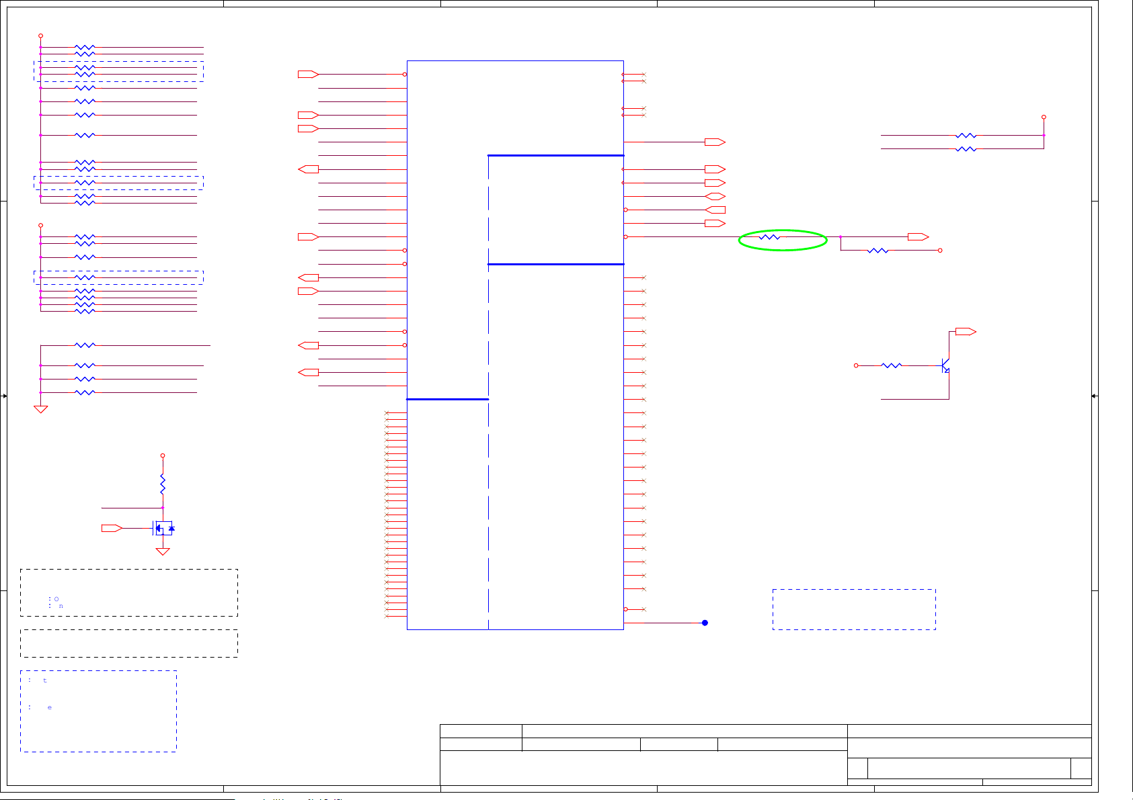The width and height of the screenshot is (1133, 800).
Task: Click the arrow marker on the left border
Action: 4,396
